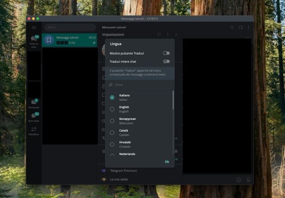Open the Impostazioni three-dots menu
The height and width of the screenshot is (198, 285).
168,34
